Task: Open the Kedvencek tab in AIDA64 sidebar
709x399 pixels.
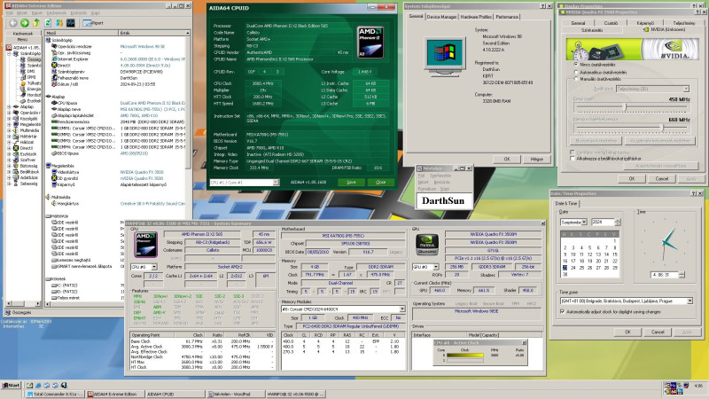Action: click(23, 33)
